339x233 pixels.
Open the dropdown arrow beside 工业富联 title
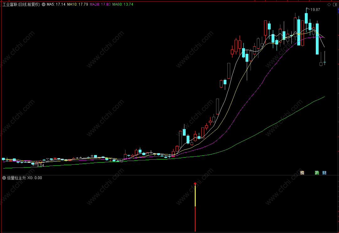44,4
